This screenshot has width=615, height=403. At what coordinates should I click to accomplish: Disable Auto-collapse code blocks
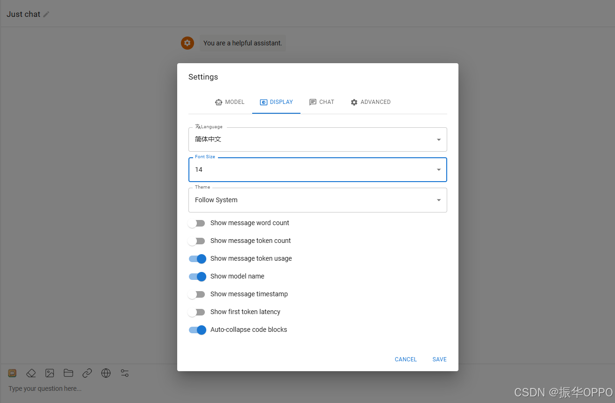197,330
